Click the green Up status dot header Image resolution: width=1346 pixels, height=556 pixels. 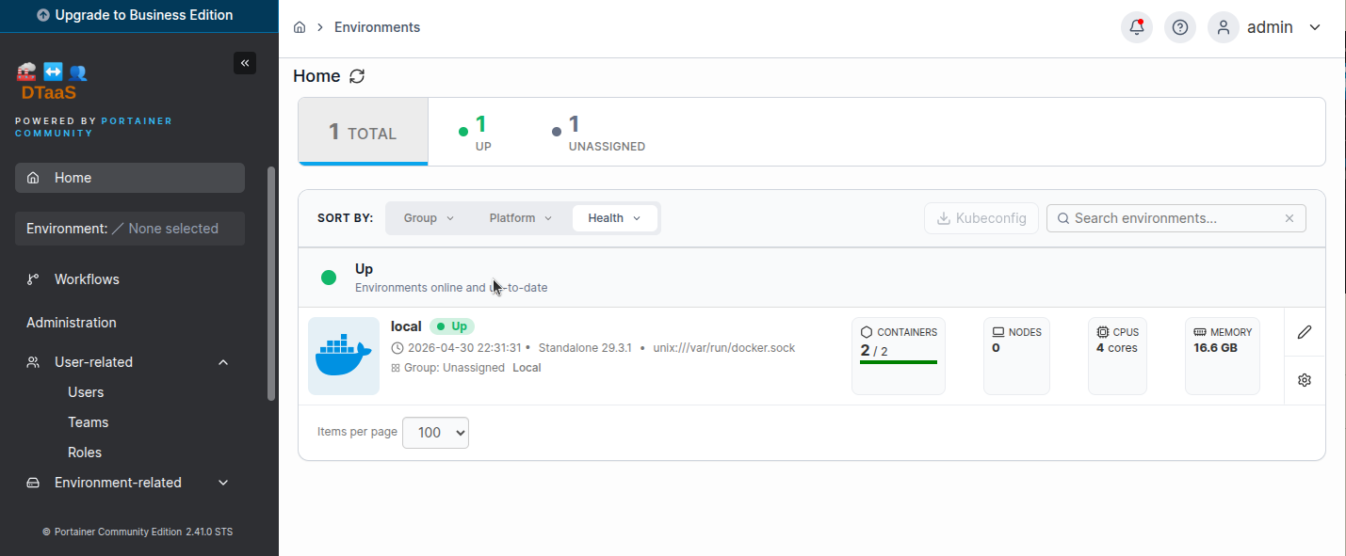(x=329, y=278)
